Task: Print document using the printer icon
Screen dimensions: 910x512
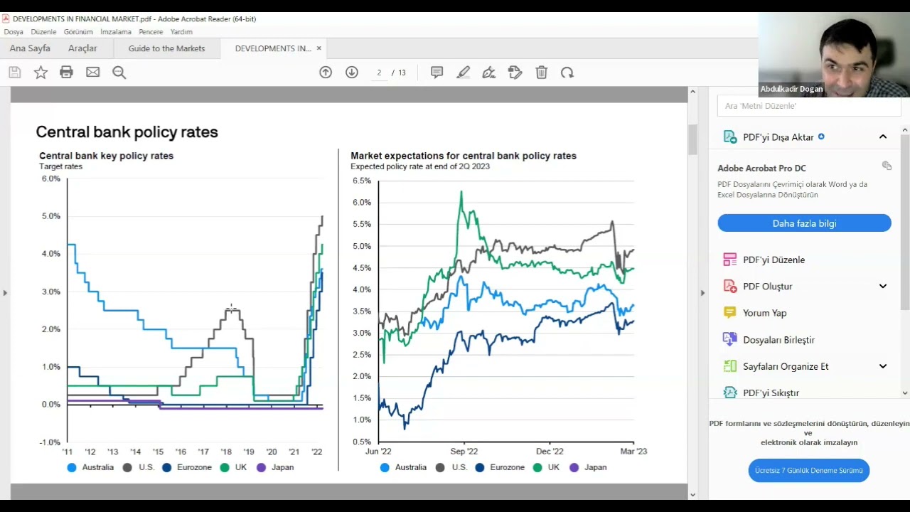Action: pos(67,73)
